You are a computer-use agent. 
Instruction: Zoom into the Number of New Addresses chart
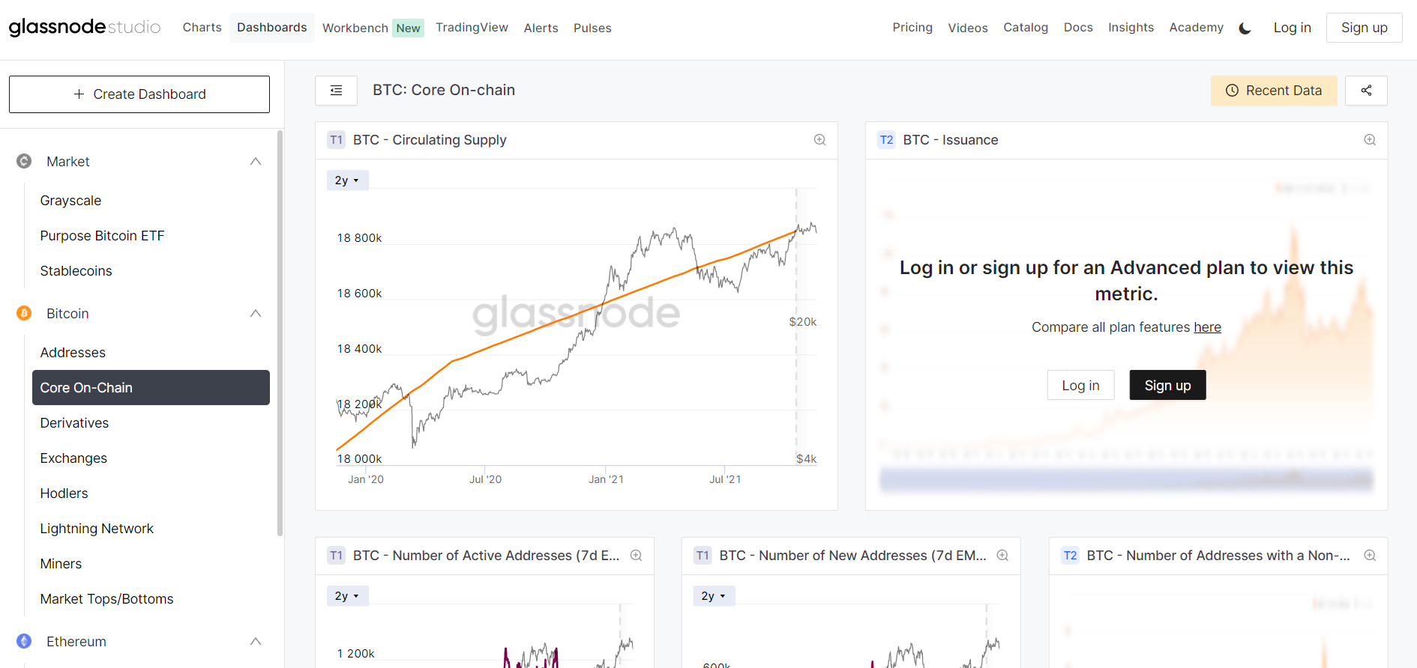1002,556
